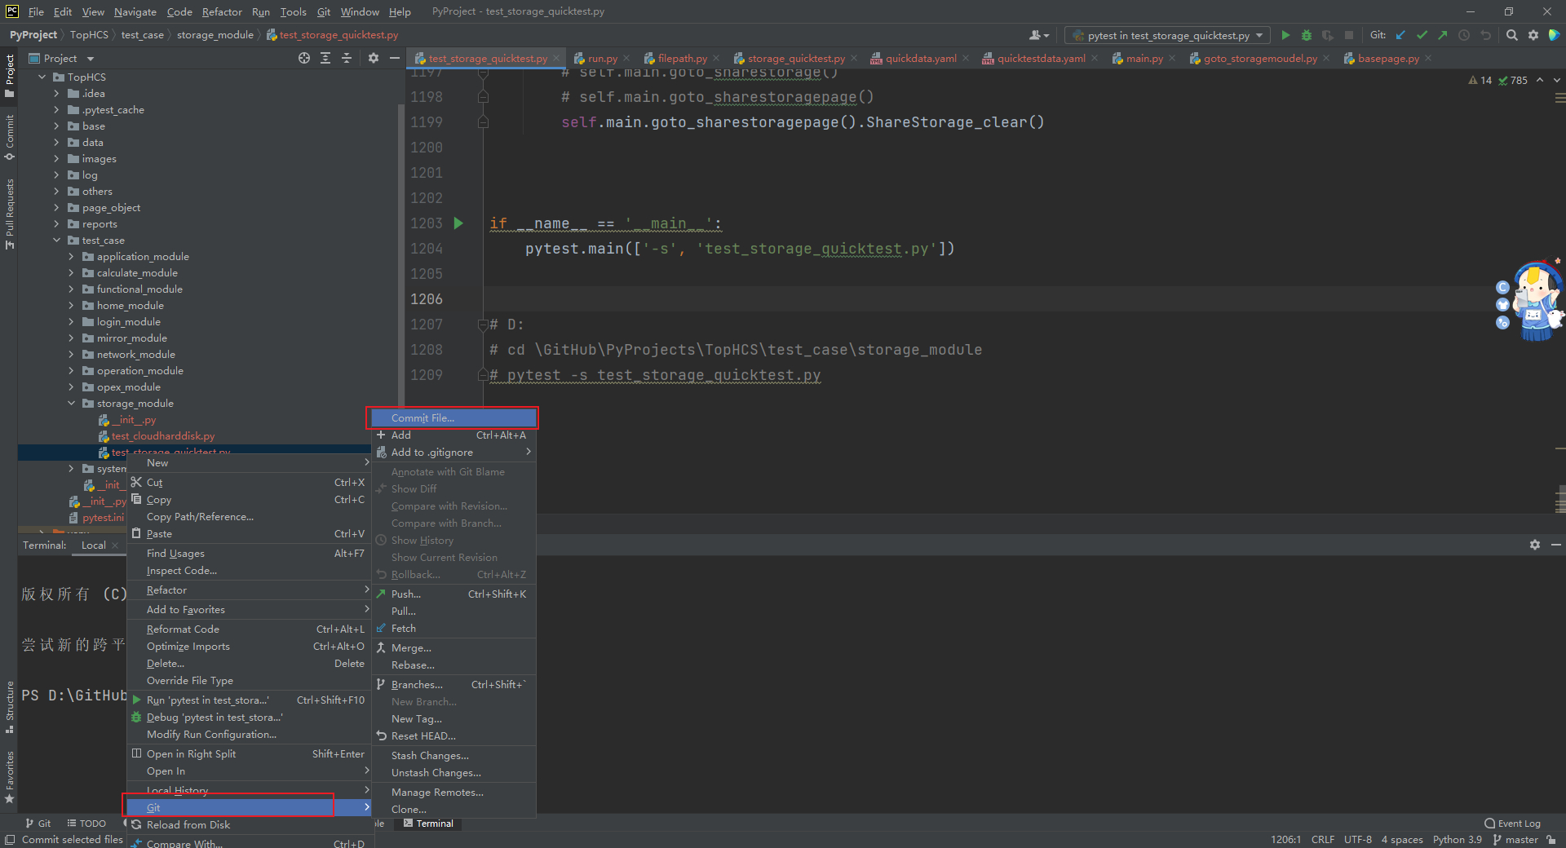The width and height of the screenshot is (1566, 848).
Task: Click Reformat Code context menu item
Action: [249, 629]
